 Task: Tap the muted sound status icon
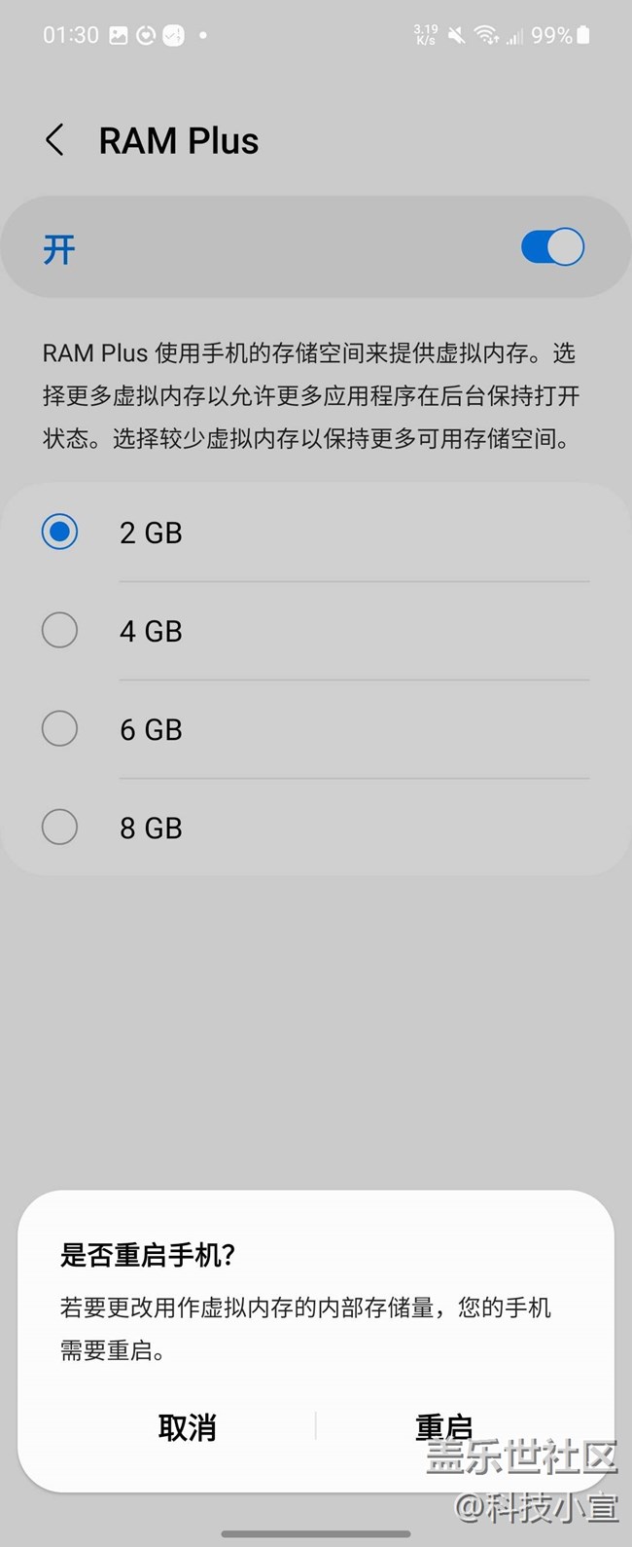pyautogui.click(x=456, y=36)
